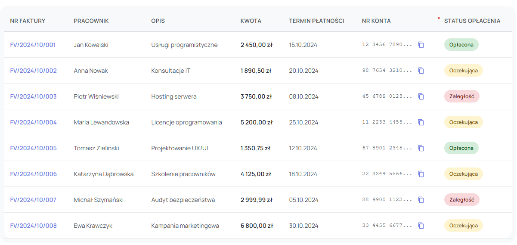Viewport: 517px width, 245px height.
Task: Click Opłacona status badge for Jan Kowalski
Action: coord(461,45)
